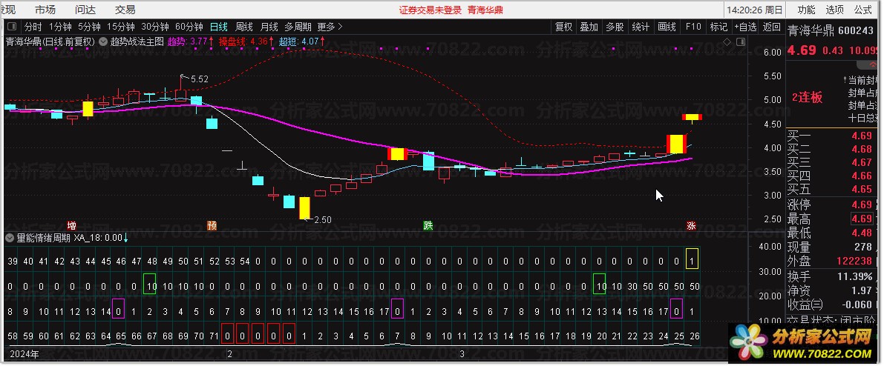Expand the 趋势战法主图 indicator dropdown
The height and width of the screenshot is (366, 884).
point(104,41)
